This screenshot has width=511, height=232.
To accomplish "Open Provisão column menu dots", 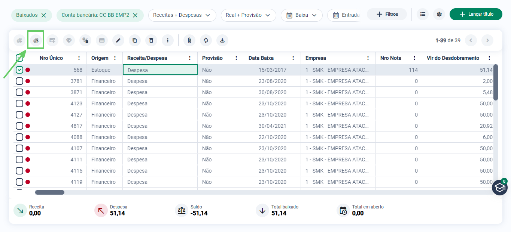I will click(236, 58).
